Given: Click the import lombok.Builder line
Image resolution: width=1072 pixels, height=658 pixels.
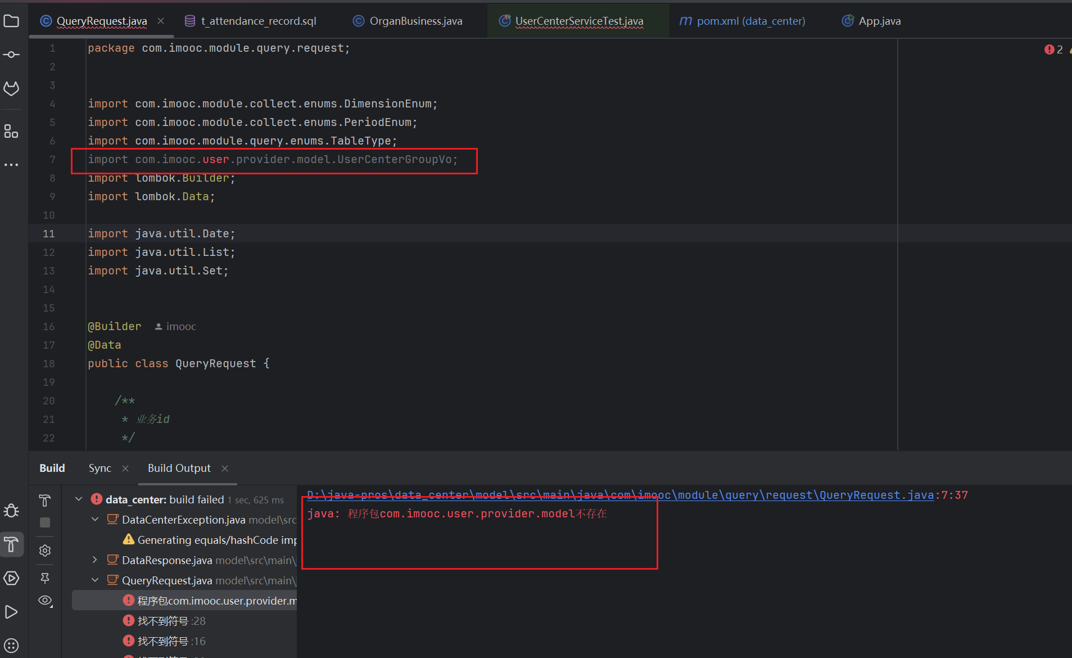Looking at the screenshot, I should [161, 178].
